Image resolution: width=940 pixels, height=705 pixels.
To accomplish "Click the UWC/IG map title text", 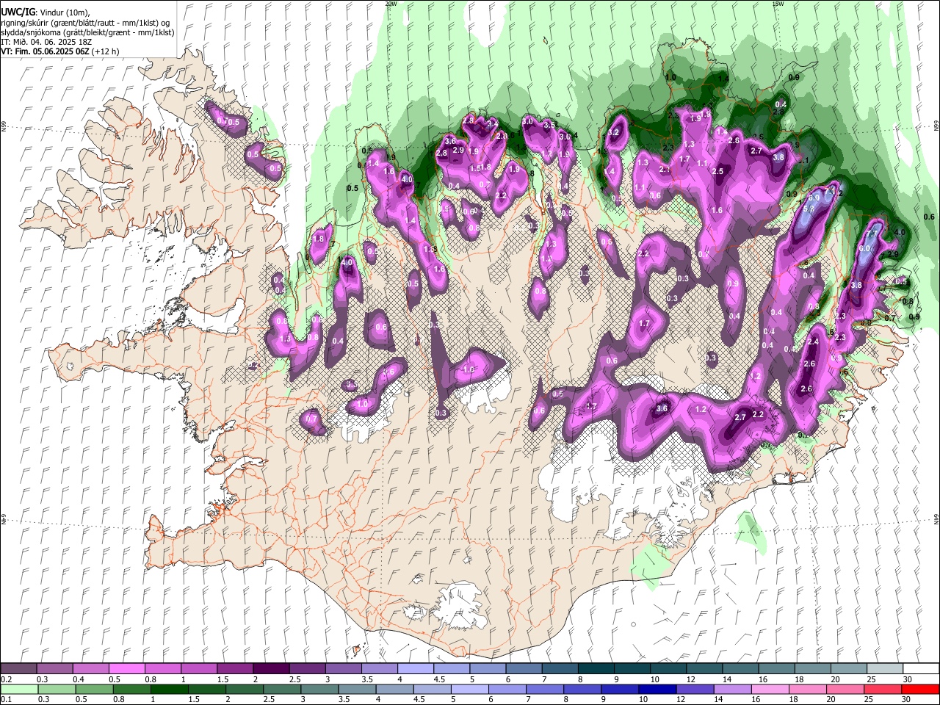I will pyautogui.click(x=18, y=12).
